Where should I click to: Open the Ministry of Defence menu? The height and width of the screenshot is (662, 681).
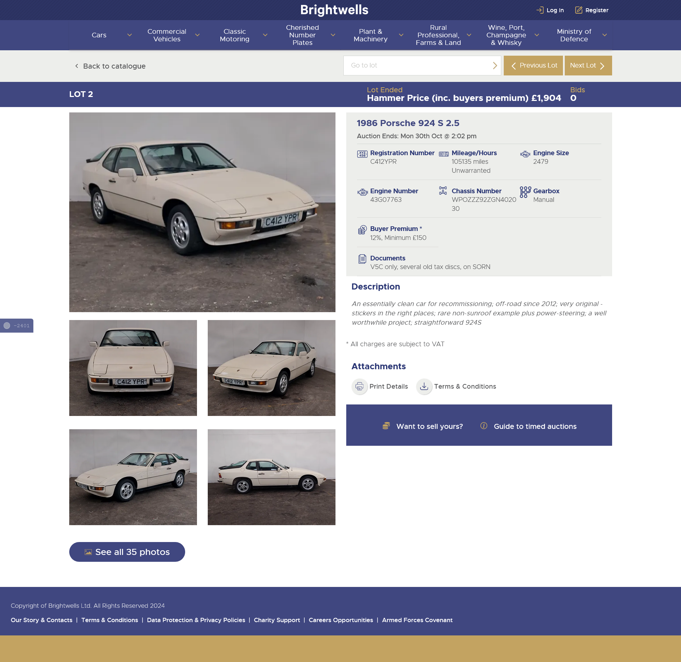[574, 35]
